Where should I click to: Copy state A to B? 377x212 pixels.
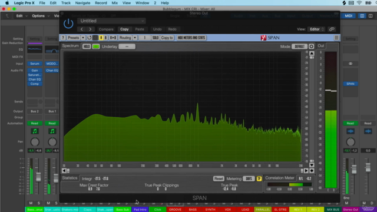[x=113, y=38]
